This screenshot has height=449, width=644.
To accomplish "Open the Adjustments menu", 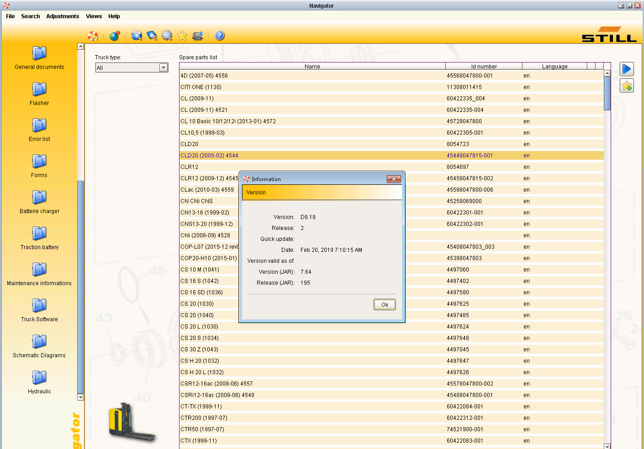I will (x=63, y=16).
